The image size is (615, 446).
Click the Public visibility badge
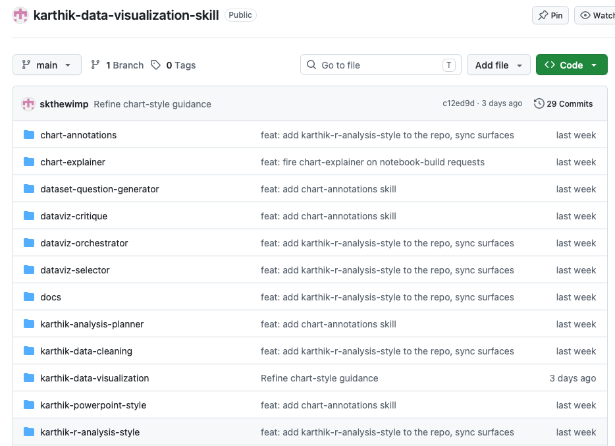pos(240,15)
